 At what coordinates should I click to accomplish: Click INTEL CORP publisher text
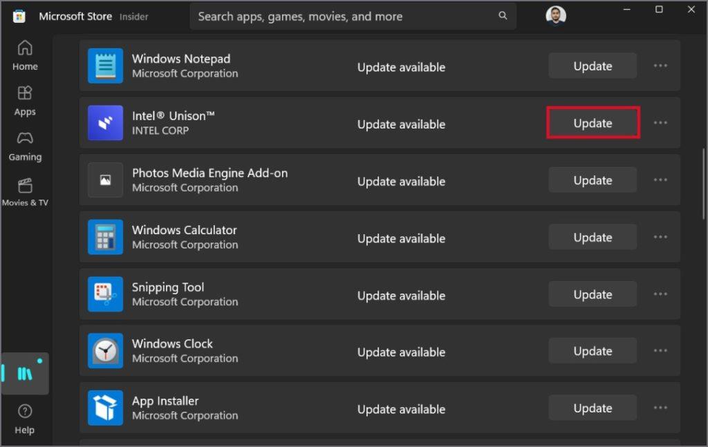pyautogui.click(x=160, y=131)
